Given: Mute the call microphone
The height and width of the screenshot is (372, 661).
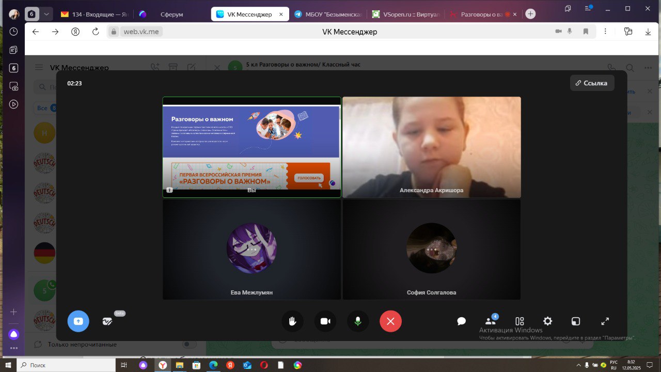Looking at the screenshot, I should [x=358, y=321].
